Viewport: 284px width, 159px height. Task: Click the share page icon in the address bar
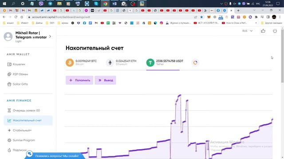click(195, 17)
